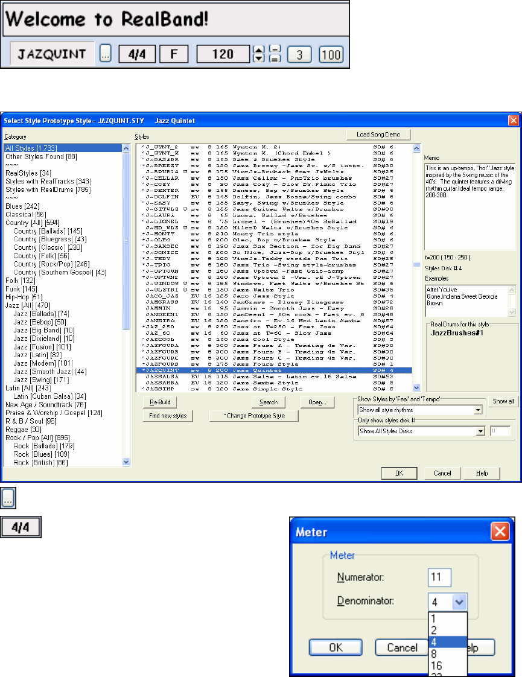Image resolution: width=522 pixels, height=677 pixels.
Task: Open the Show All Styles Disks dropdown
Action: pos(480,431)
